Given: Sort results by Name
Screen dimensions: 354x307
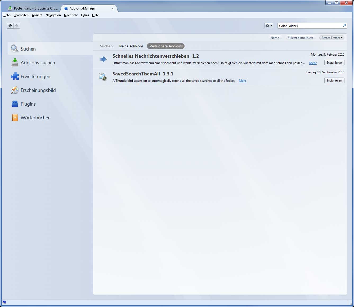Looking at the screenshot, I should (275, 38).
